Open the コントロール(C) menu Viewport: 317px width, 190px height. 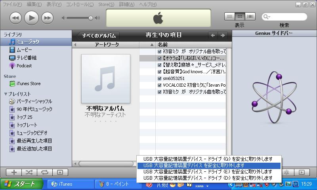tap(80, 4)
